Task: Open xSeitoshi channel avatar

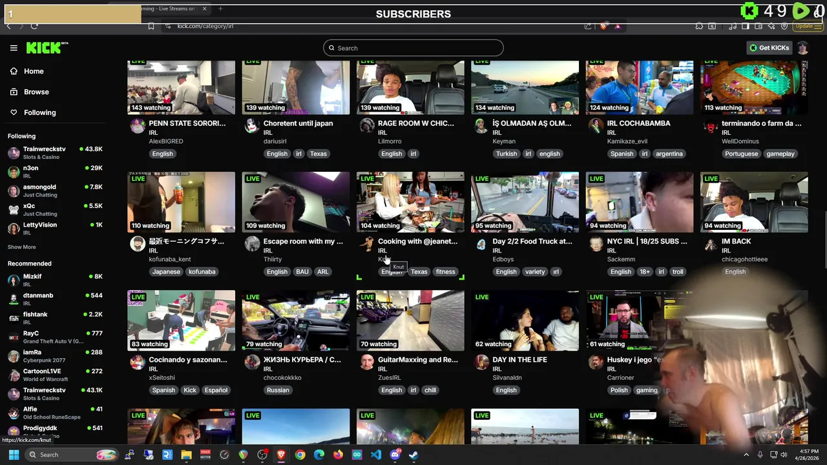Action: click(138, 362)
